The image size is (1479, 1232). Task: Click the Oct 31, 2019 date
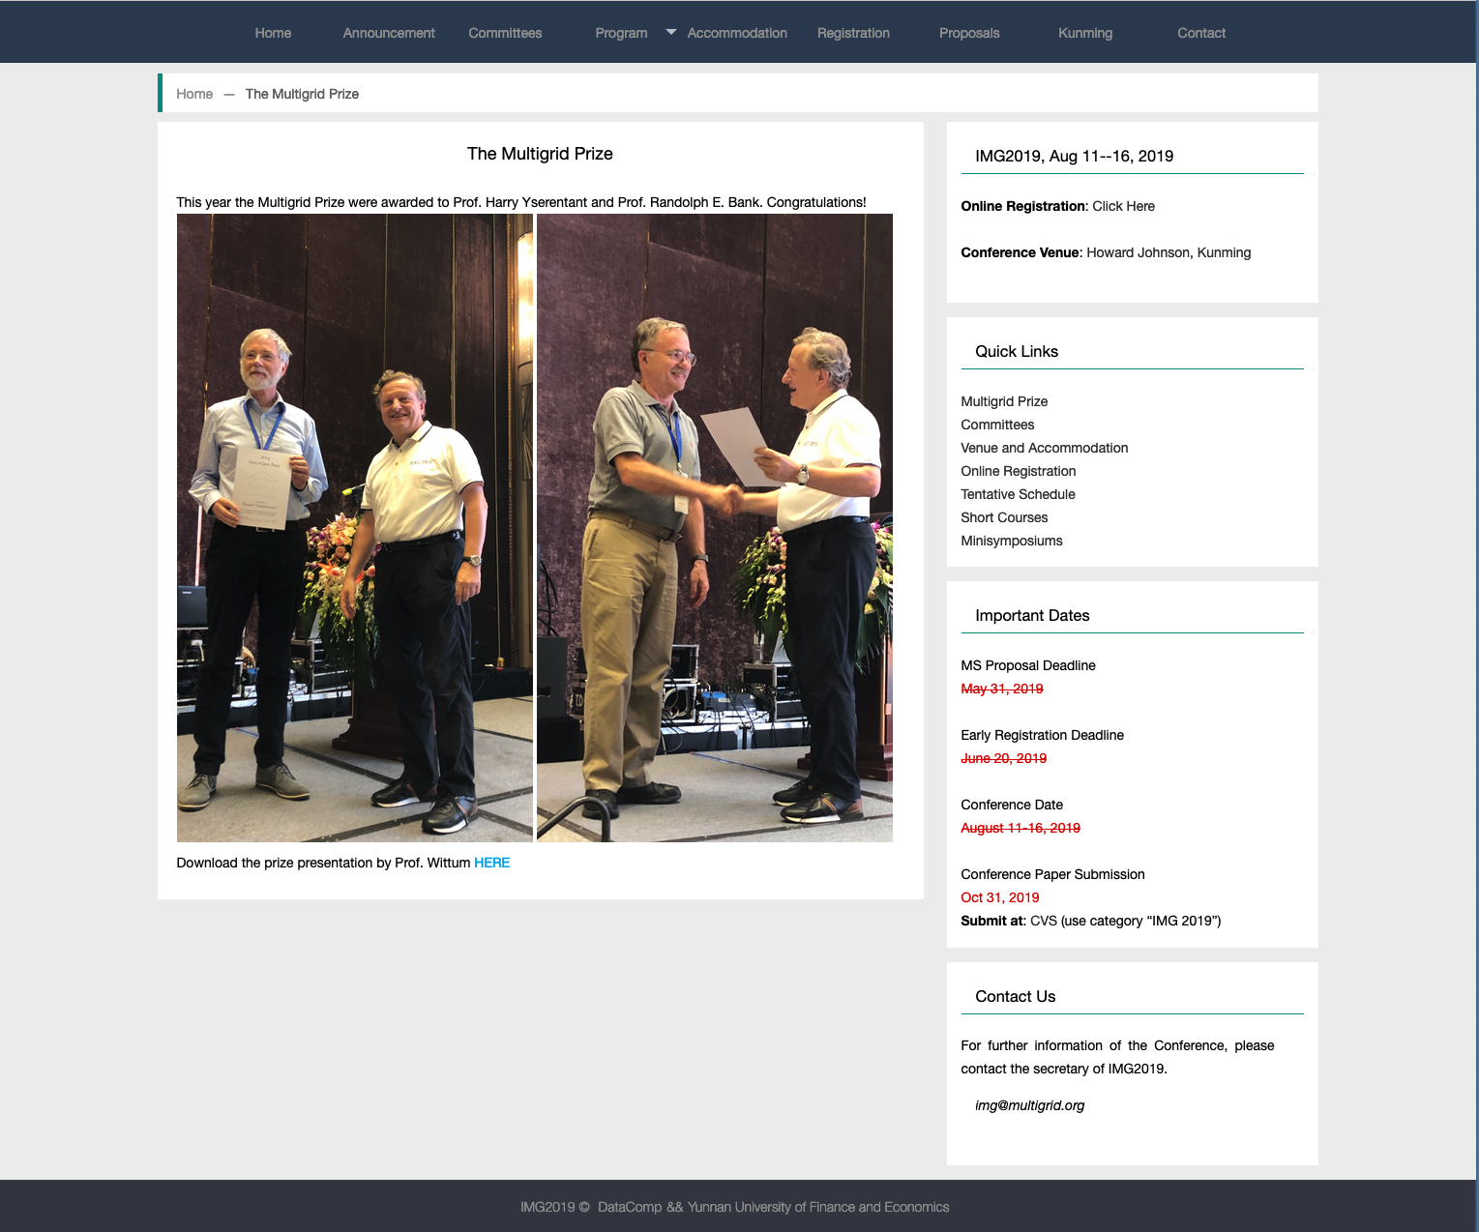click(x=1000, y=897)
